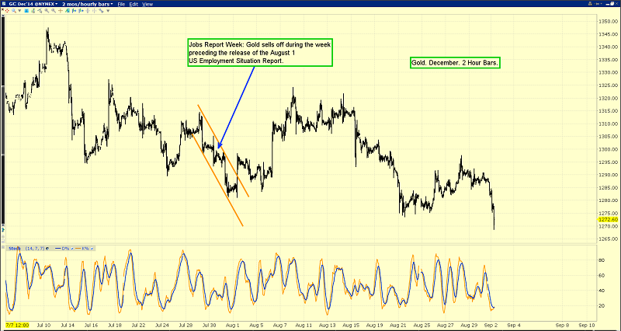Viewport: 621px width, 331px height.
Task: Click the blue square chart-type toolbar icon
Action: click(26, 11)
